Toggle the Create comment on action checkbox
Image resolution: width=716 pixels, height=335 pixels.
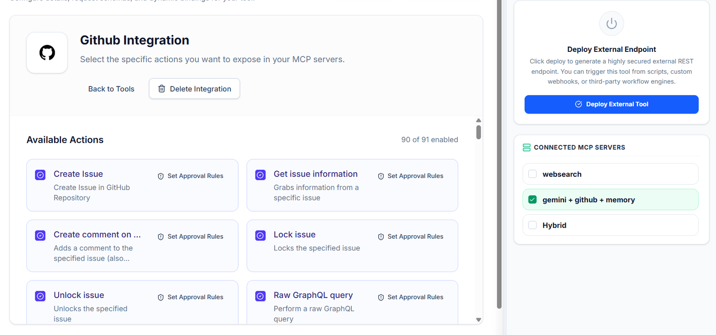(x=40, y=235)
